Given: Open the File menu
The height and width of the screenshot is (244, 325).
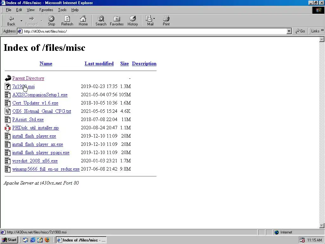Looking at the screenshot, I should point(9,10).
